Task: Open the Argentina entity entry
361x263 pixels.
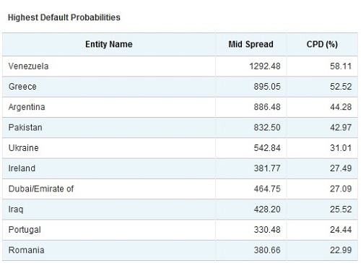Action: 27,107
